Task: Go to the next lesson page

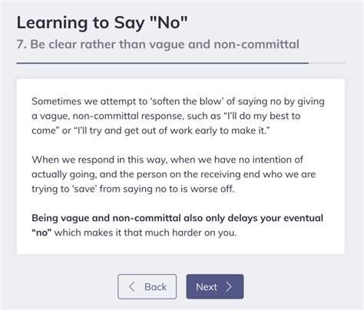Action: tap(215, 287)
